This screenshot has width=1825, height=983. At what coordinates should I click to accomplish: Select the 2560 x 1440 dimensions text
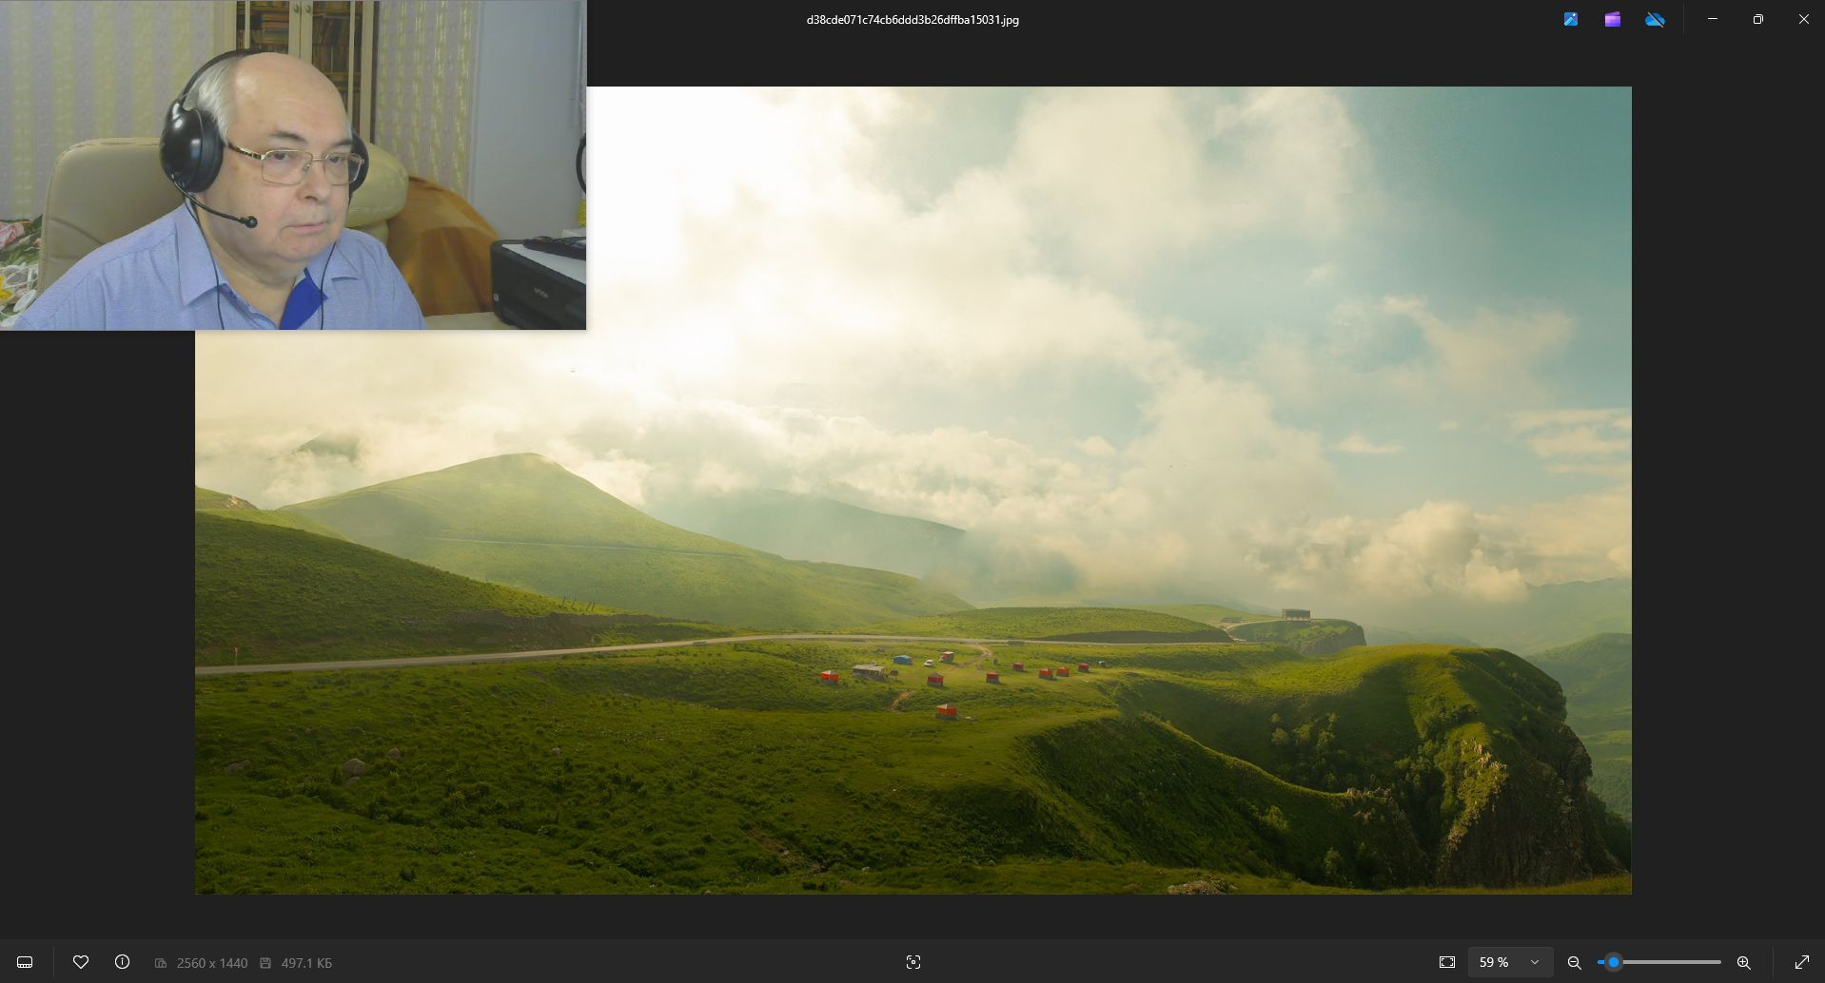coord(212,963)
